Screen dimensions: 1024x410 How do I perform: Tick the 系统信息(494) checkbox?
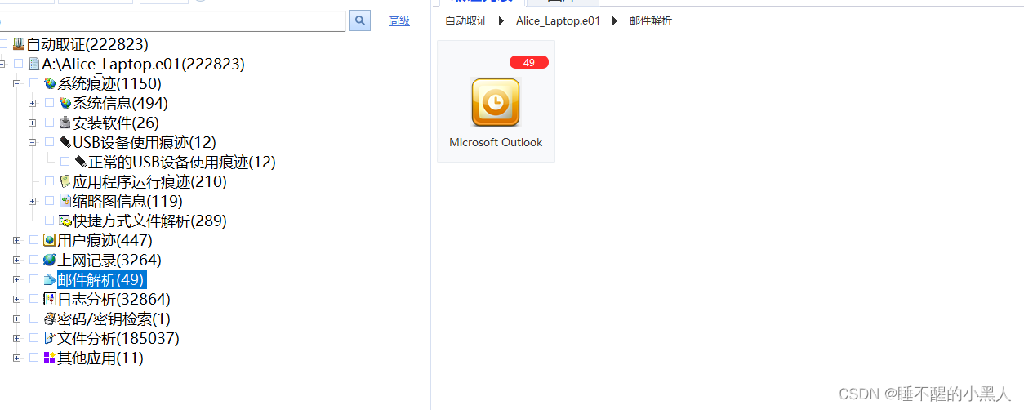(49, 103)
